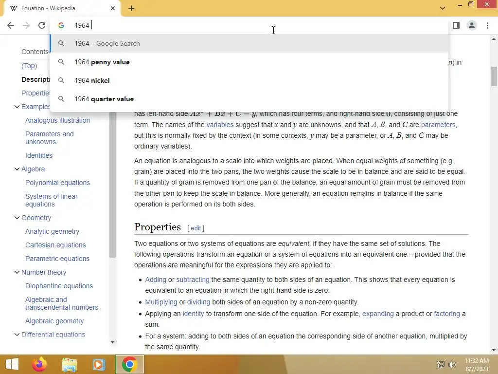Launch Firefox from the taskbar
This screenshot has width=498, height=374.
[x=39, y=364]
